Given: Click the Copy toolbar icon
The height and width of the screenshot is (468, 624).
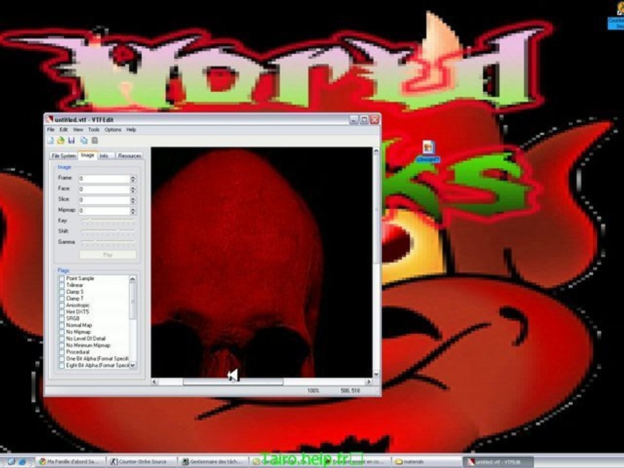Looking at the screenshot, I should (84, 140).
